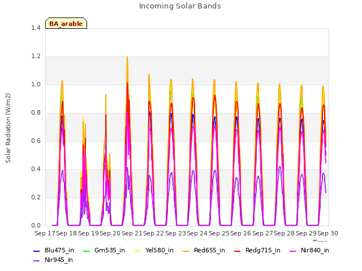Click the purple Nir945_in legend color marker

click(x=36, y=261)
